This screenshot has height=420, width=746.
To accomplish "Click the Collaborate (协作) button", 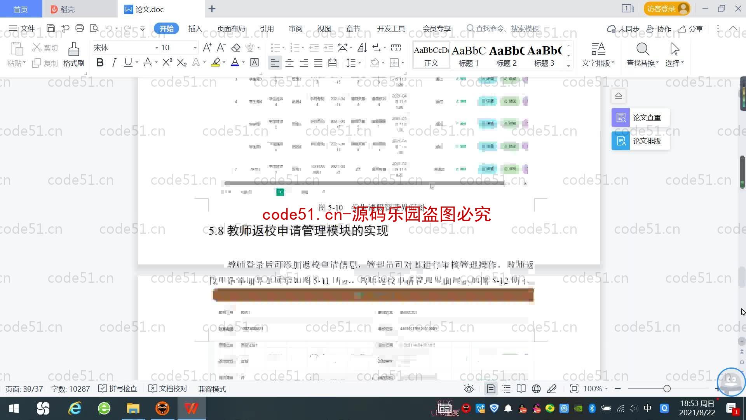I will [659, 29].
